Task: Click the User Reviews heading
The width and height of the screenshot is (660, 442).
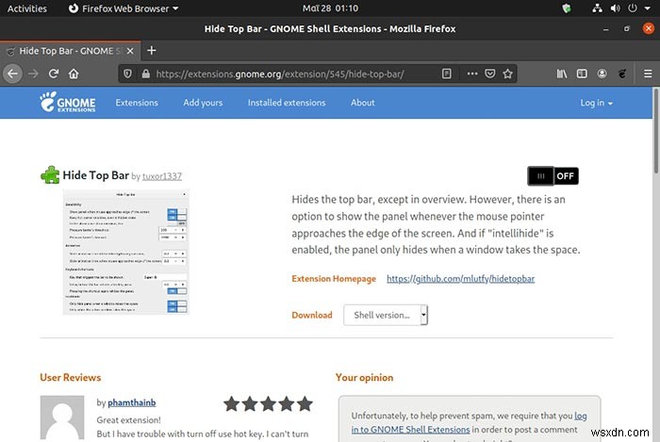Action: [71, 377]
